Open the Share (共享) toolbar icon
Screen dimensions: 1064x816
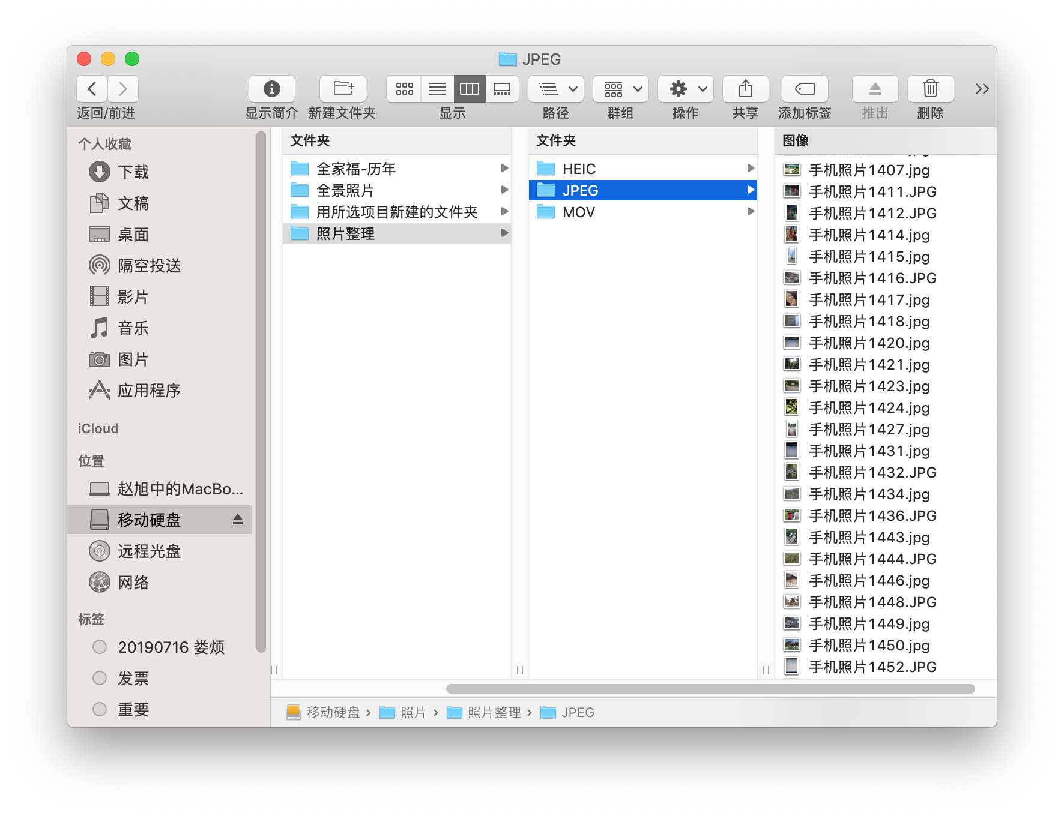[745, 89]
